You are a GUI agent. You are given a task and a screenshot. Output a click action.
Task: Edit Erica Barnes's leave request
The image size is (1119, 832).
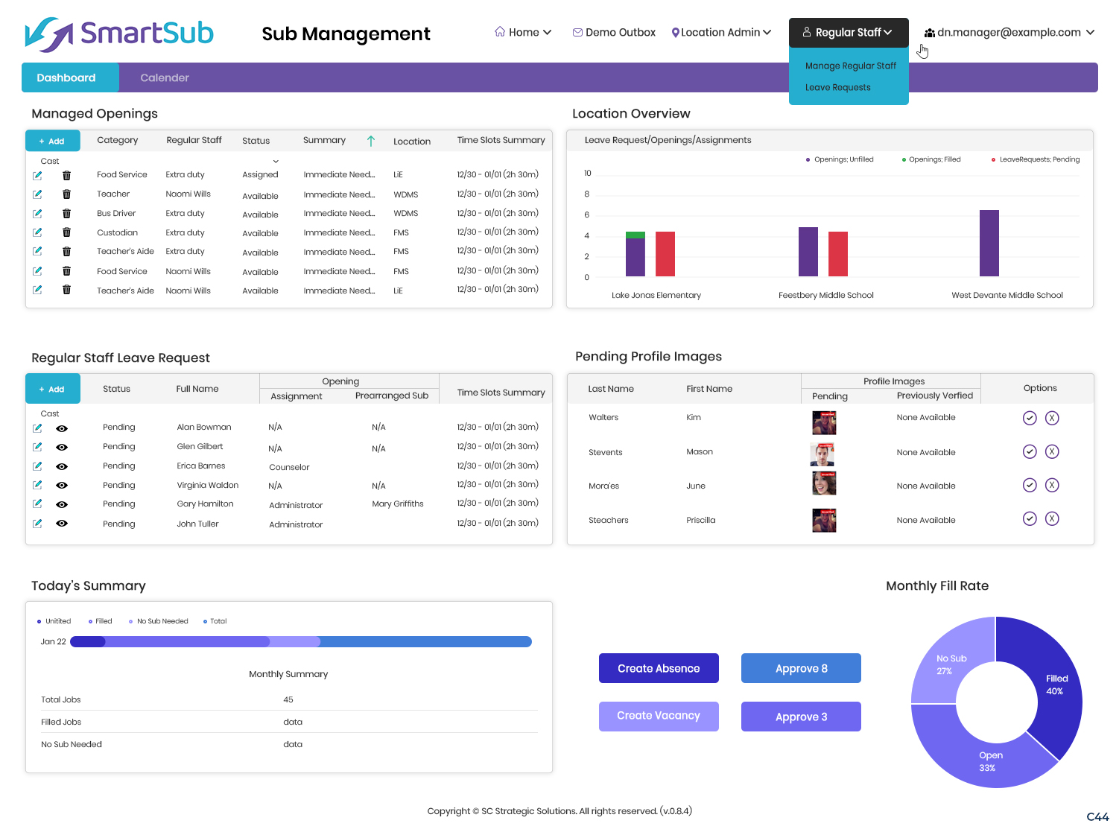[37, 466]
